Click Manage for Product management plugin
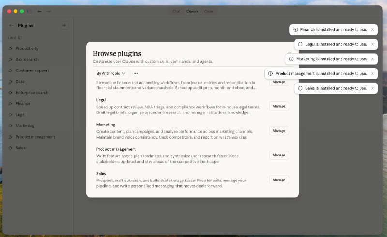387x237 pixels. click(x=279, y=155)
